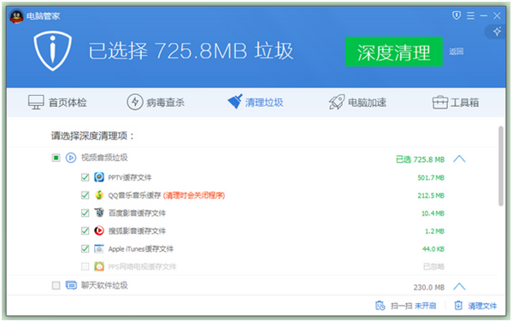This screenshot has width=513, height=322.
Task: Click the toolbox icon for 工具箱
Action: (440, 102)
